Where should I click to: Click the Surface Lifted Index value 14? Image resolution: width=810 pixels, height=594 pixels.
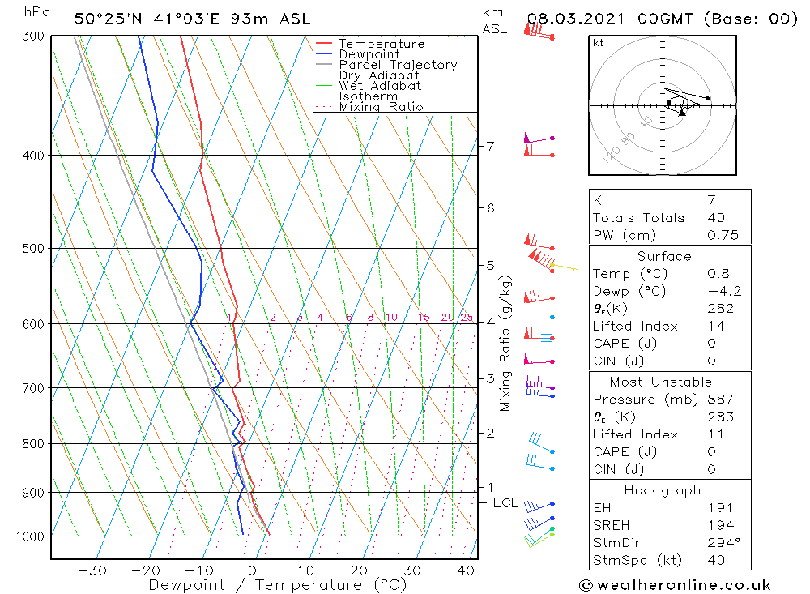(717, 327)
